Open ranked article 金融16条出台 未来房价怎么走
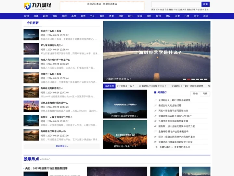The height and width of the screenshot is (176, 234). [175, 147]
